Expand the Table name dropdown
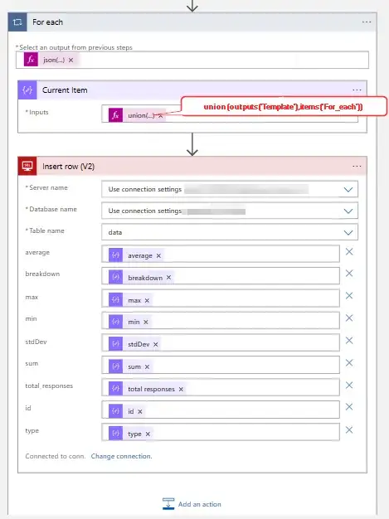The image size is (389, 519). (x=348, y=233)
